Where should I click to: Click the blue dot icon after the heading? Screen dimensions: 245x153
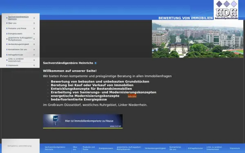[x=96, y=63]
